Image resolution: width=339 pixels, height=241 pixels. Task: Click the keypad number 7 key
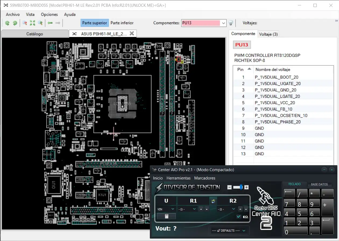click(289, 203)
